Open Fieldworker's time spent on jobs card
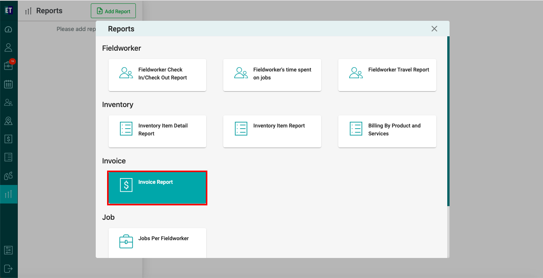 [x=272, y=75]
